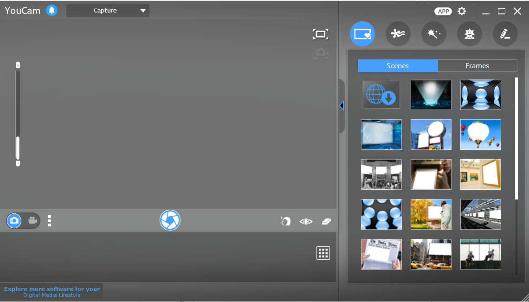
Task: Open the three-dot capture options menu
Action: pyautogui.click(x=50, y=221)
